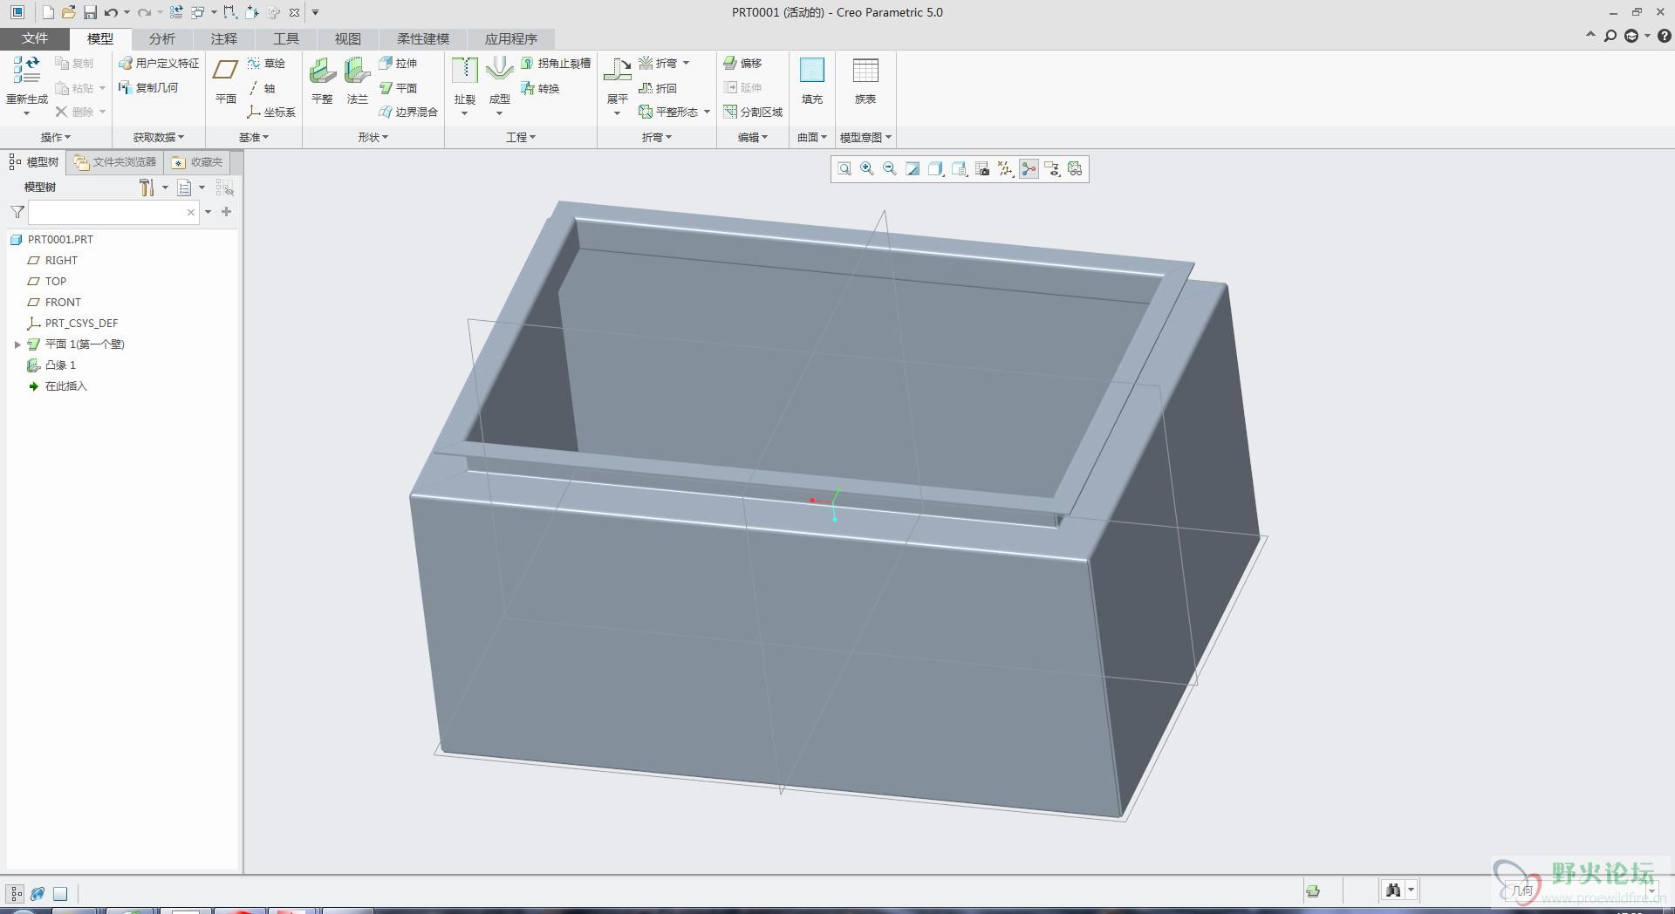Open the Family Table (族表)
Screen dimensions: 1675x914
click(x=865, y=80)
